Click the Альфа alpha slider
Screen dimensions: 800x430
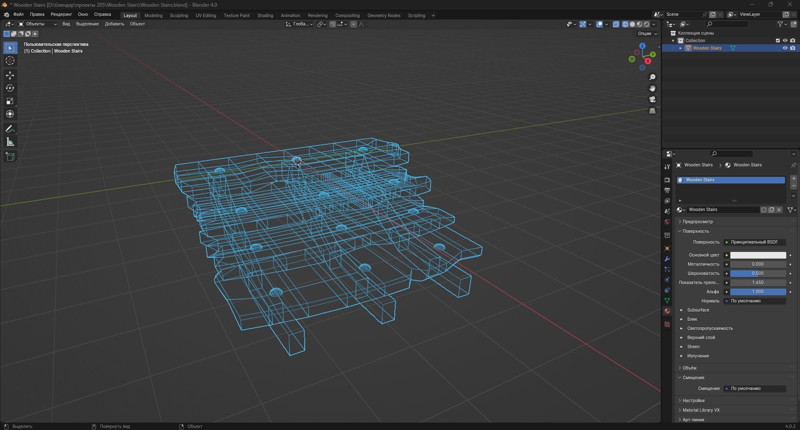pos(758,292)
